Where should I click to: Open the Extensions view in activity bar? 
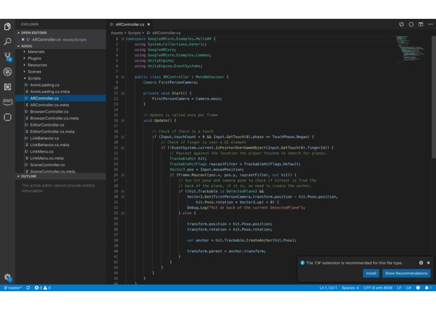point(8,87)
